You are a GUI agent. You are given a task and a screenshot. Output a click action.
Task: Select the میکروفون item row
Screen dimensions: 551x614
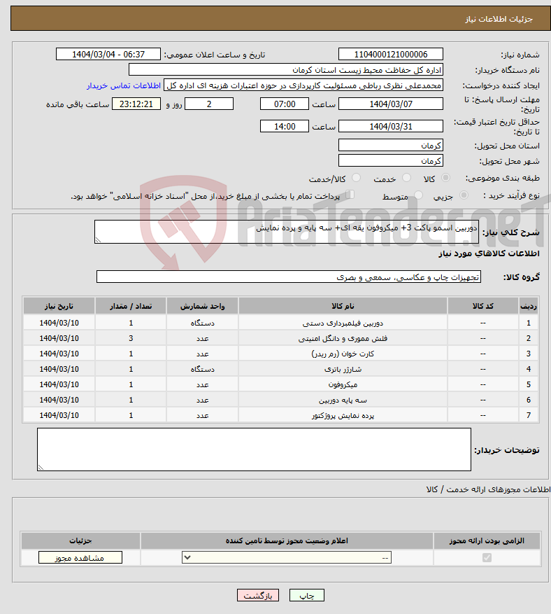281,384
